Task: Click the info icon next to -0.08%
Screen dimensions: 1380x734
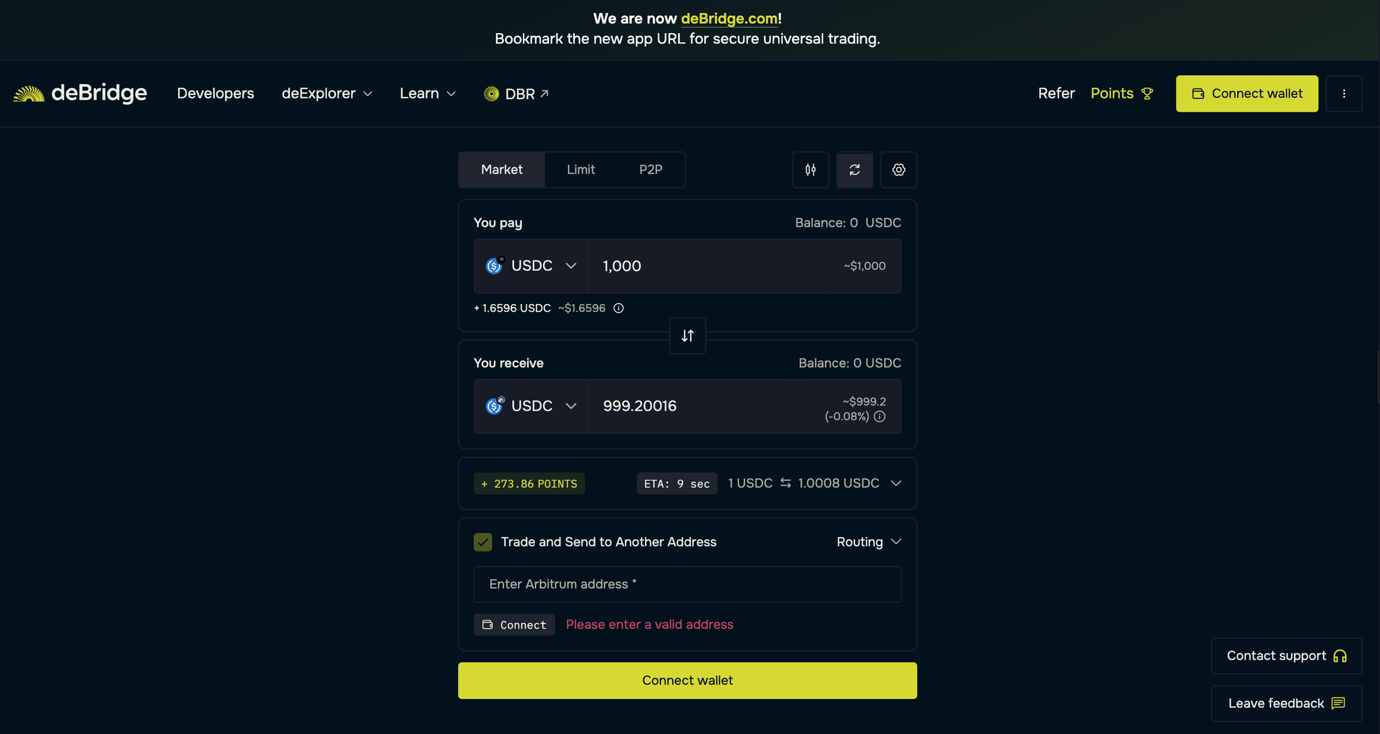Action: [x=880, y=416]
